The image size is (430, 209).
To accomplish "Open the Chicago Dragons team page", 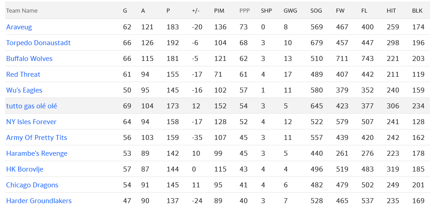I will coord(32,185).
